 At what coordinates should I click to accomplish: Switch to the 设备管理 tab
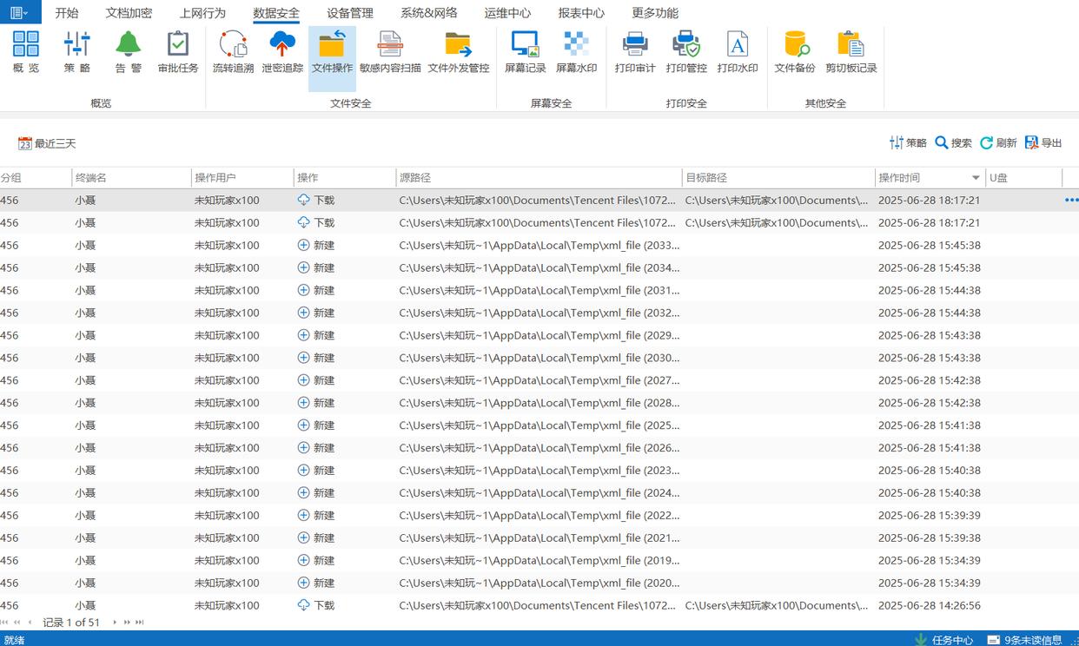[x=350, y=13]
